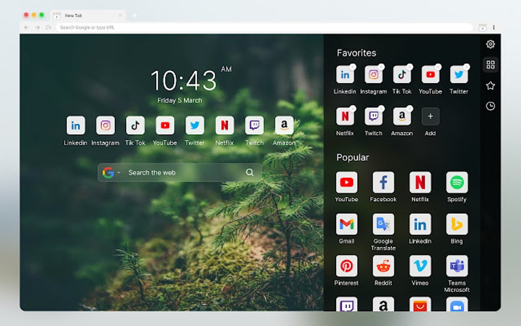Open the browser three-dot menu

[494, 27]
